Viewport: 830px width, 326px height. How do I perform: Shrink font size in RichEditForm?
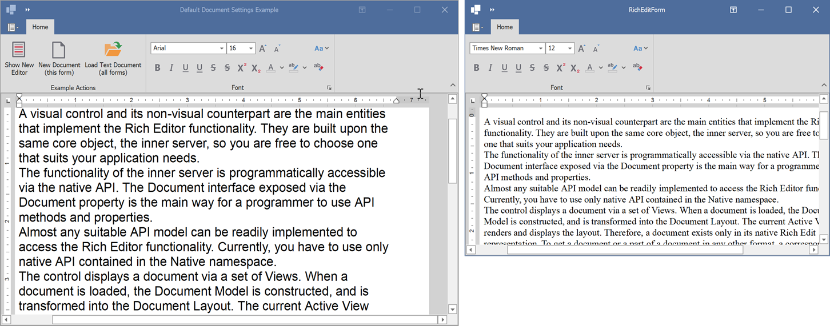(x=596, y=49)
